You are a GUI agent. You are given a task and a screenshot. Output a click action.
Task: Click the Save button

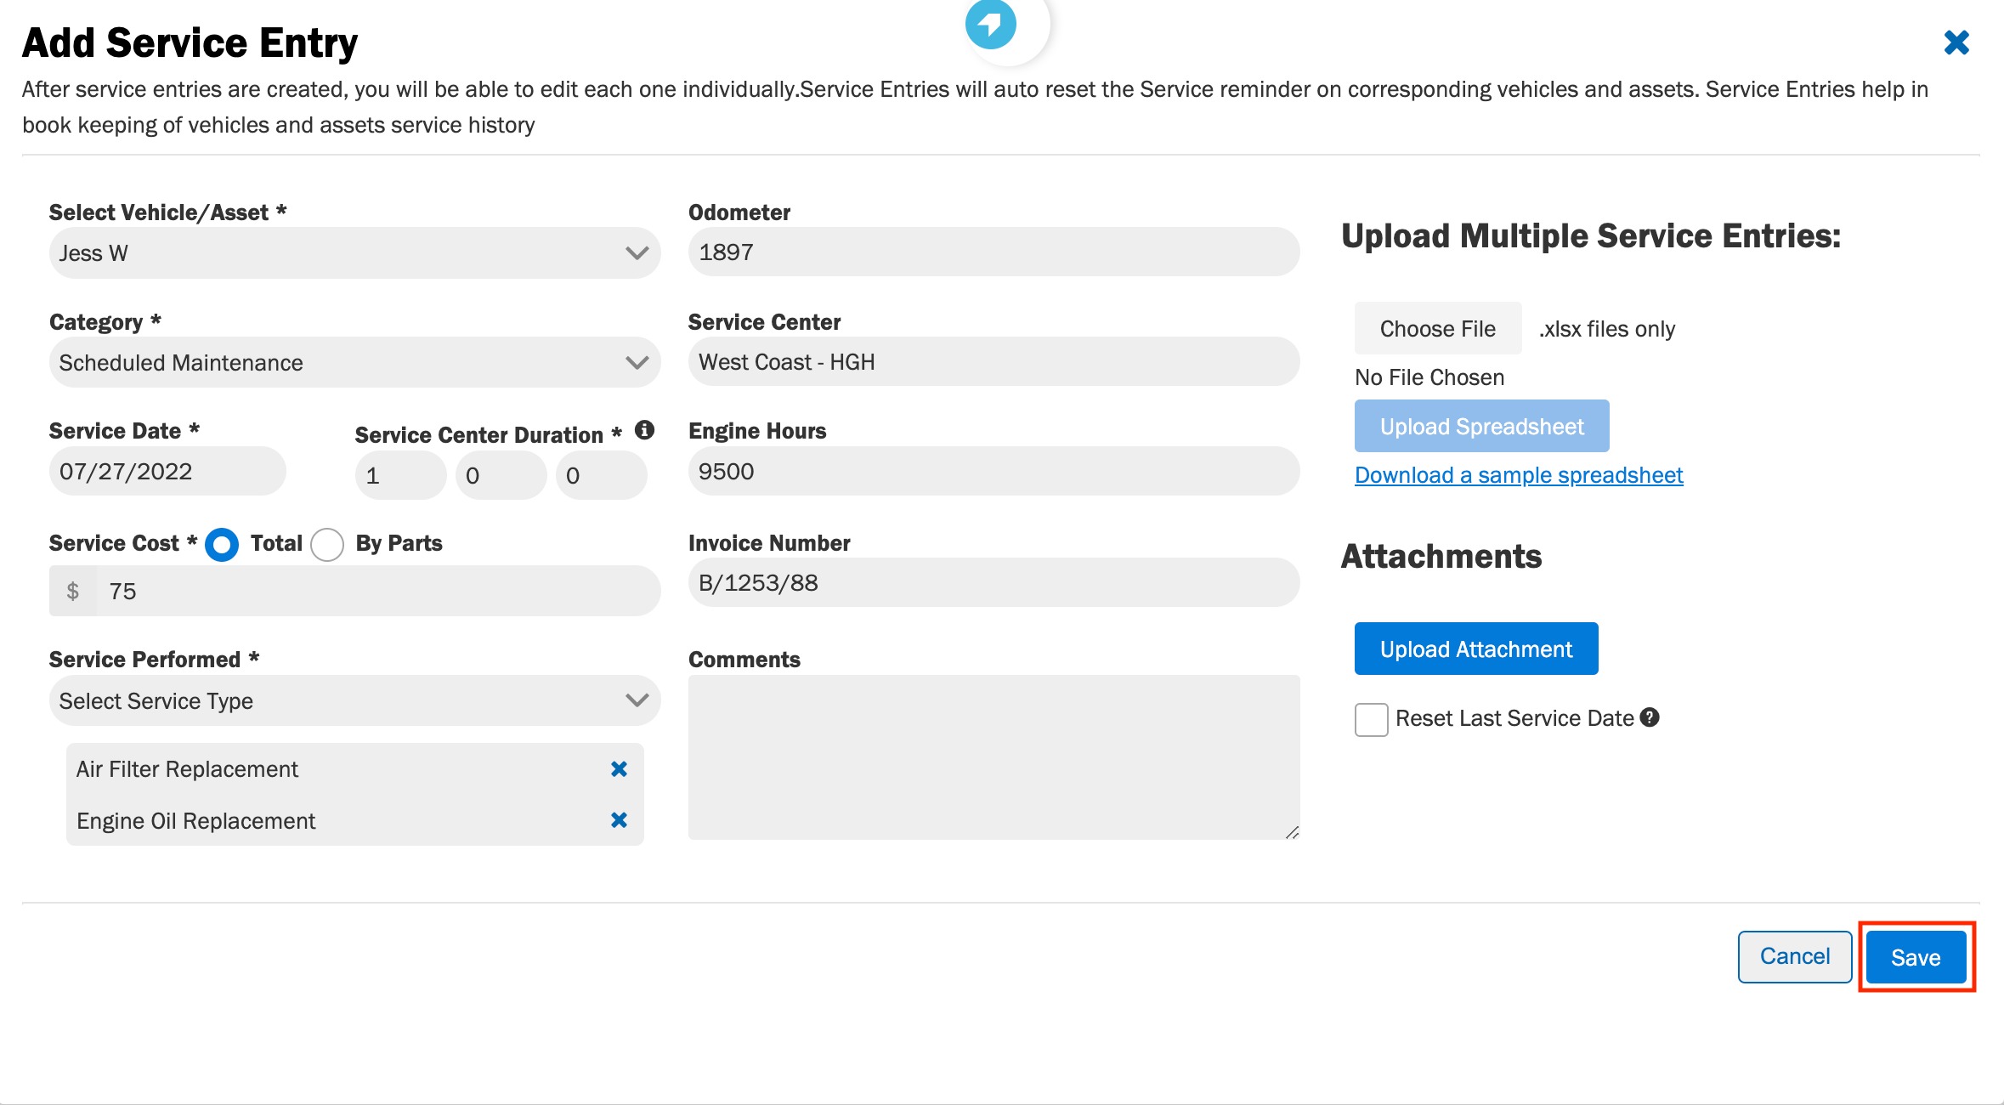[1916, 957]
